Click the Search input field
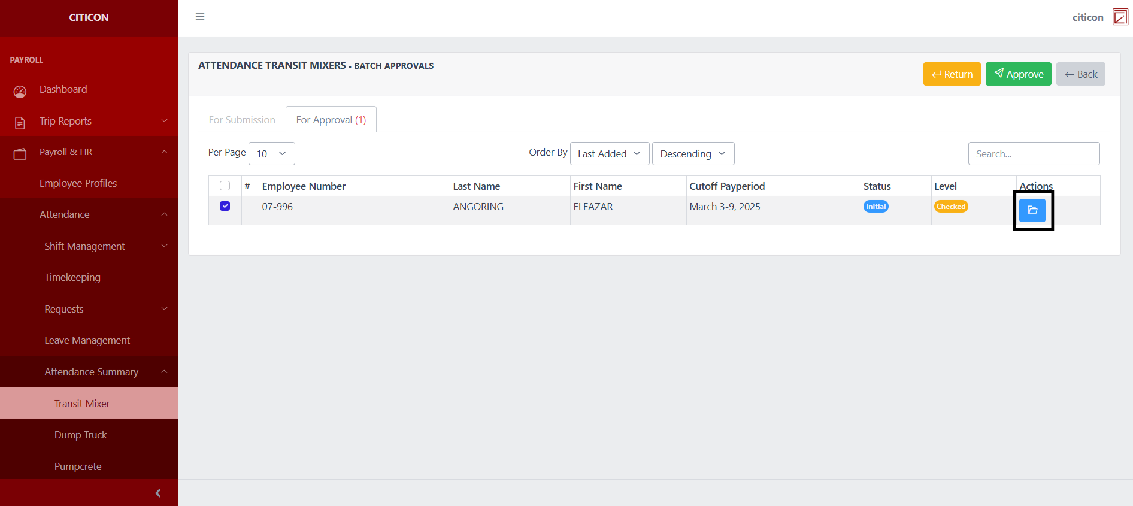Viewport: 1133px width, 506px height. pos(1034,154)
